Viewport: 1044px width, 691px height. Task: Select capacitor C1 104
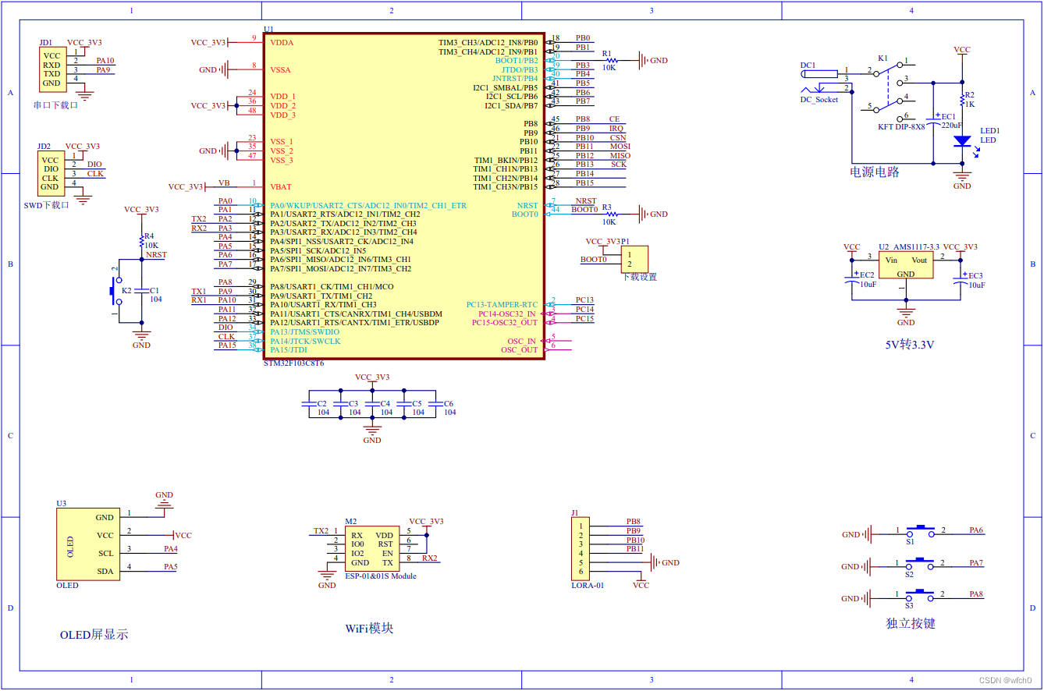(141, 291)
